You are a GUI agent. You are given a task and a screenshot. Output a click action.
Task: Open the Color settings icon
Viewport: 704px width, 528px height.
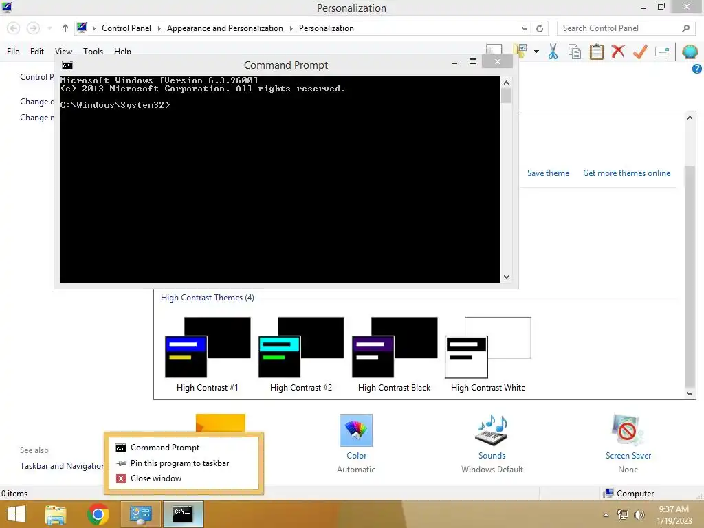pos(356,430)
